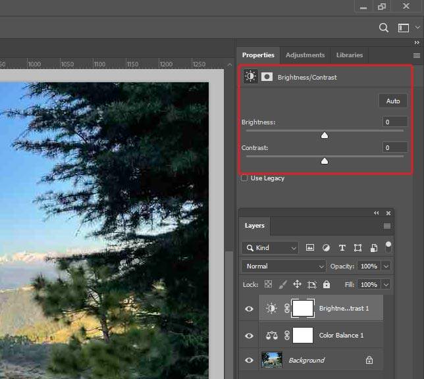Switch to the Libraries tab
This screenshot has height=379, width=424.
tap(350, 55)
